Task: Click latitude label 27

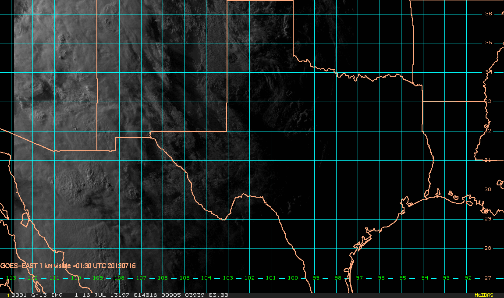Action: tap(488, 278)
